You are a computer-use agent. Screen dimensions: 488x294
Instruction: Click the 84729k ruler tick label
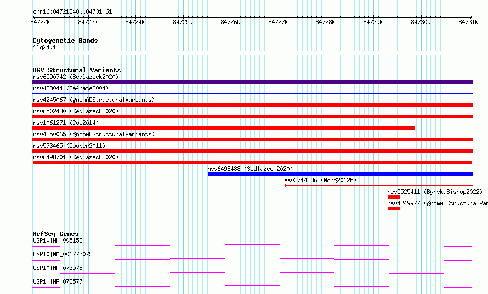click(x=373, y=22)
